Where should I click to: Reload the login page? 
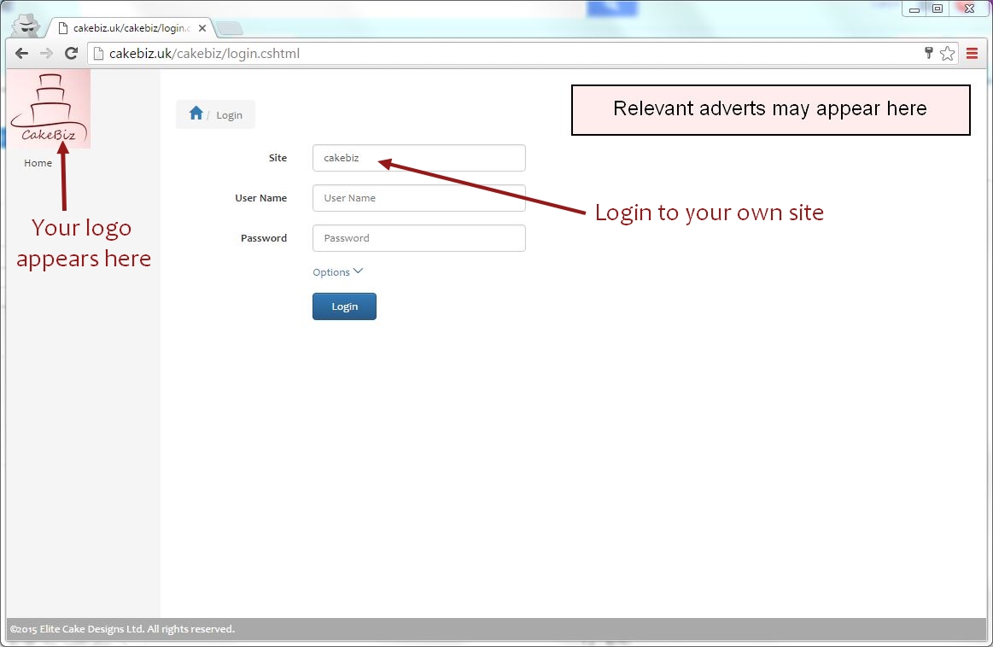[x=72, y=53]
